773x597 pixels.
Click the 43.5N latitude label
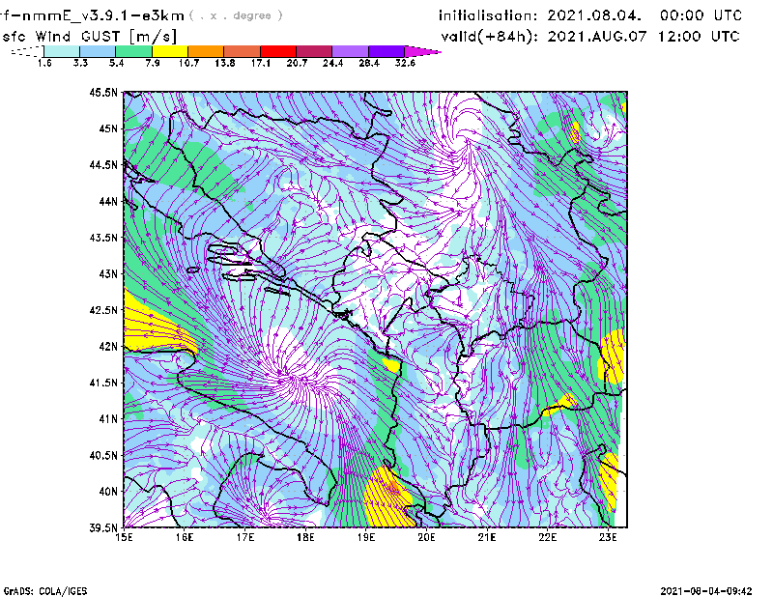pos(103,238)
